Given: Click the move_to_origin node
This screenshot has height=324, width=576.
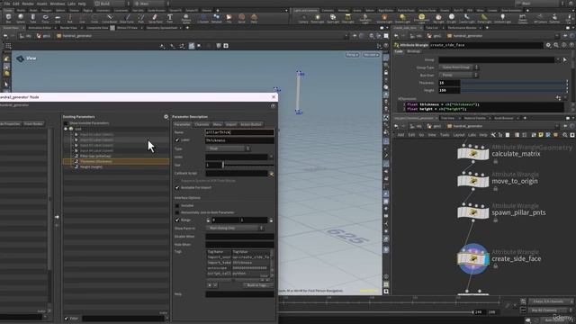Looking at the screenshot, I should point(473,180).
